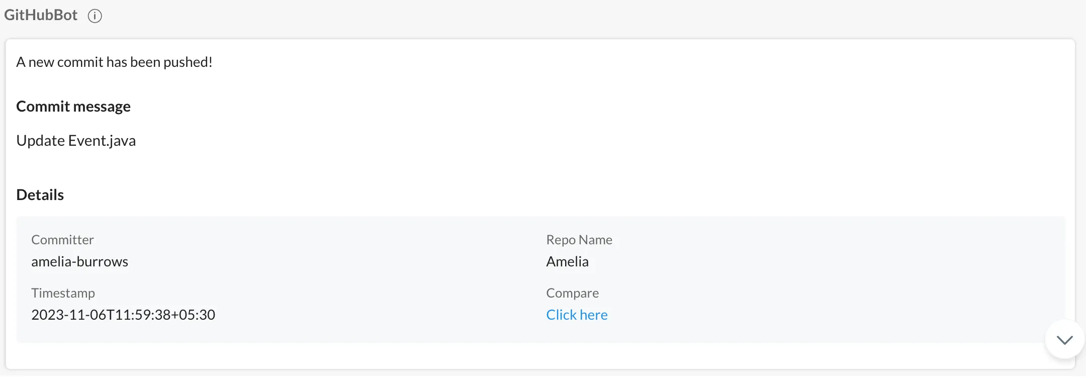Click the word "message" in Commit message heading
Viewport: 1086px width, 378px height.
tap(102, 106)
